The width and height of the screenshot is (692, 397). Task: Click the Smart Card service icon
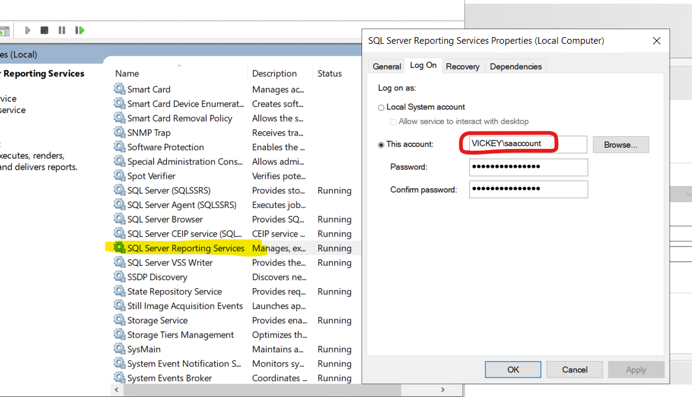118,89
